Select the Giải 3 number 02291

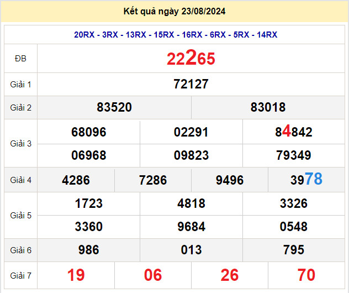[x=191, y=132]
